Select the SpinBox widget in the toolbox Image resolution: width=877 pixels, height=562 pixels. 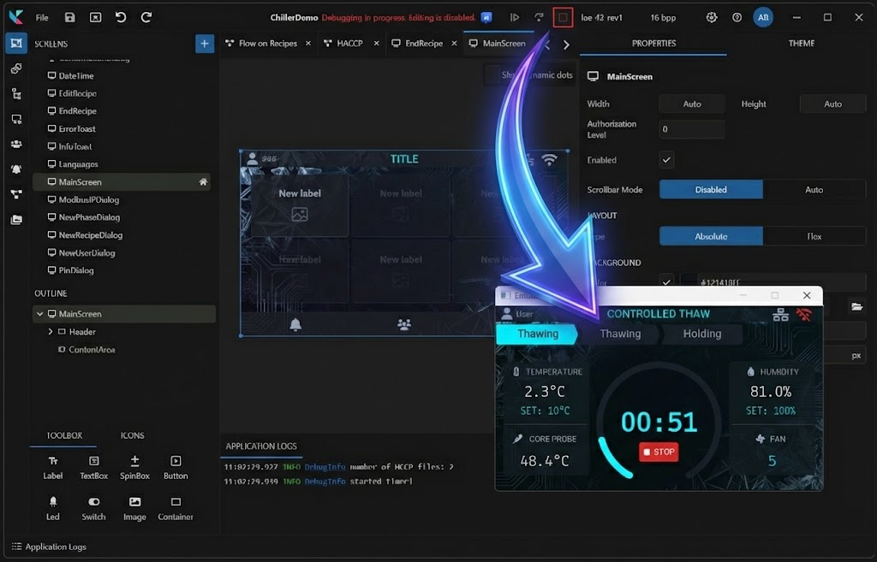[134, 467]
